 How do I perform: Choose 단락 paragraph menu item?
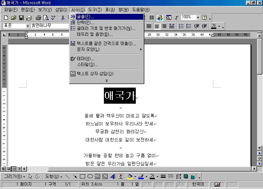click(x=107, y=22)
